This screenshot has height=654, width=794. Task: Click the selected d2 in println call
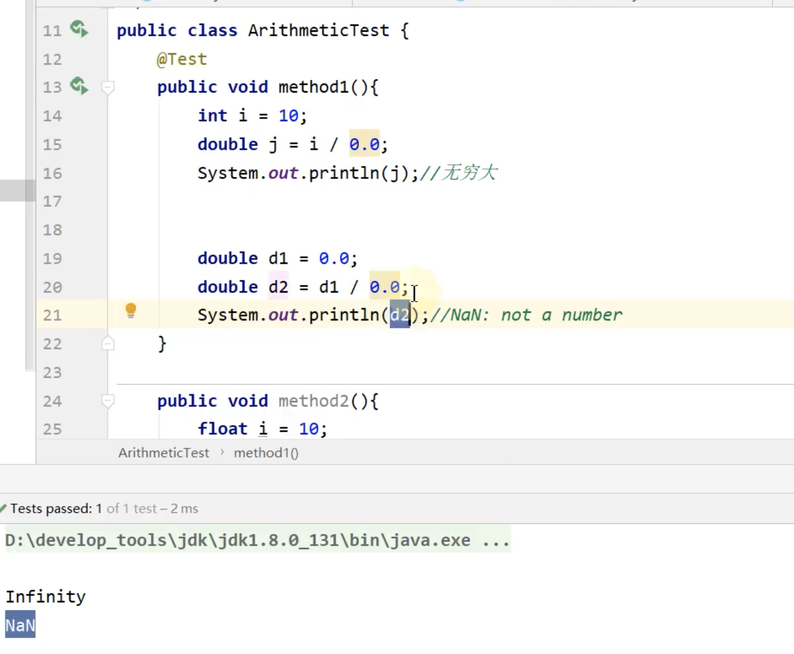point(400,314)
